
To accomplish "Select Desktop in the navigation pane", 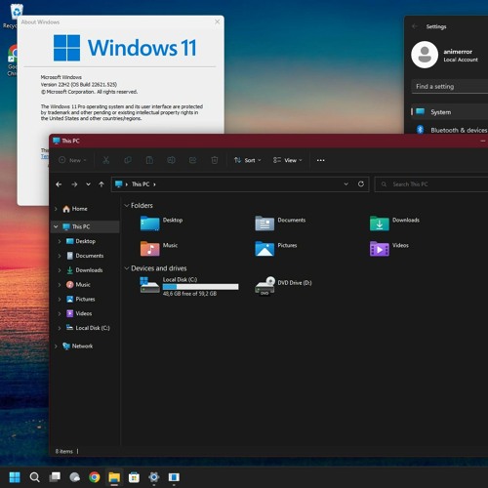I will pos(81,241).
